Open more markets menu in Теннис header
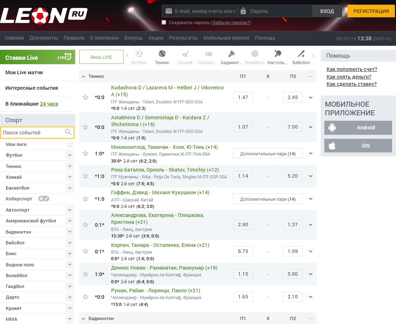The image size is (396, 324). 311,76
